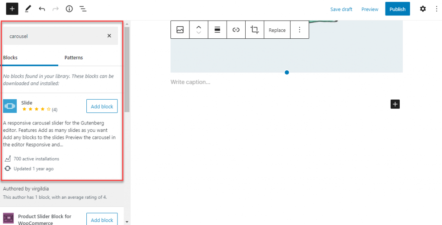Replace the image

pyautogui.click(x=277, y=30)
